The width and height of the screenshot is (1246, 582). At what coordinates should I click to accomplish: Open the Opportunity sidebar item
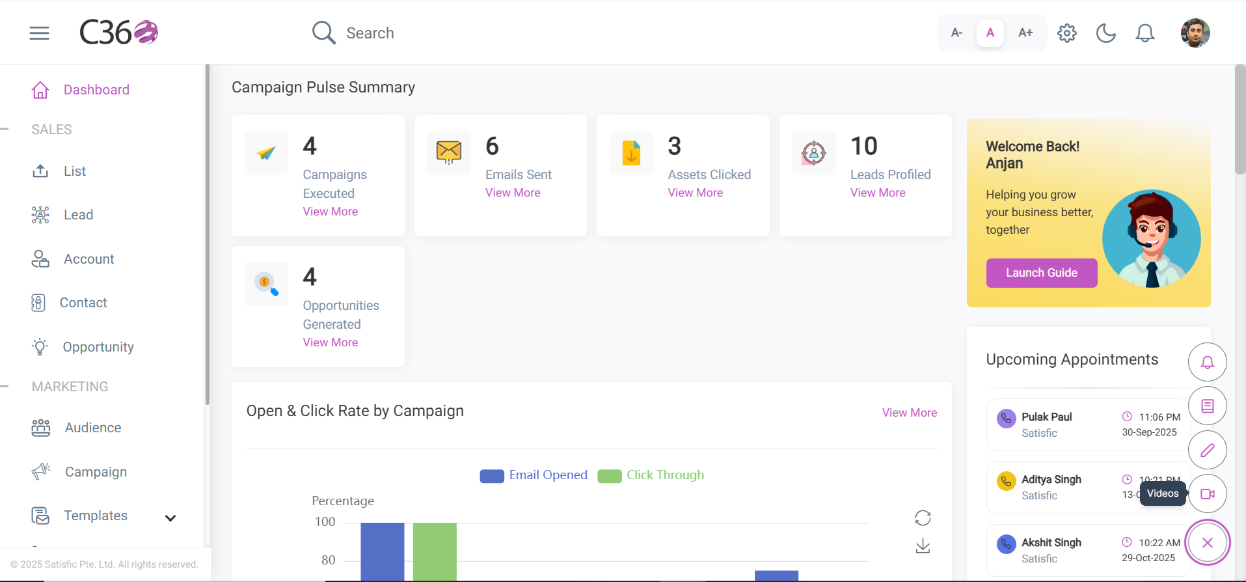coord(98,347)
